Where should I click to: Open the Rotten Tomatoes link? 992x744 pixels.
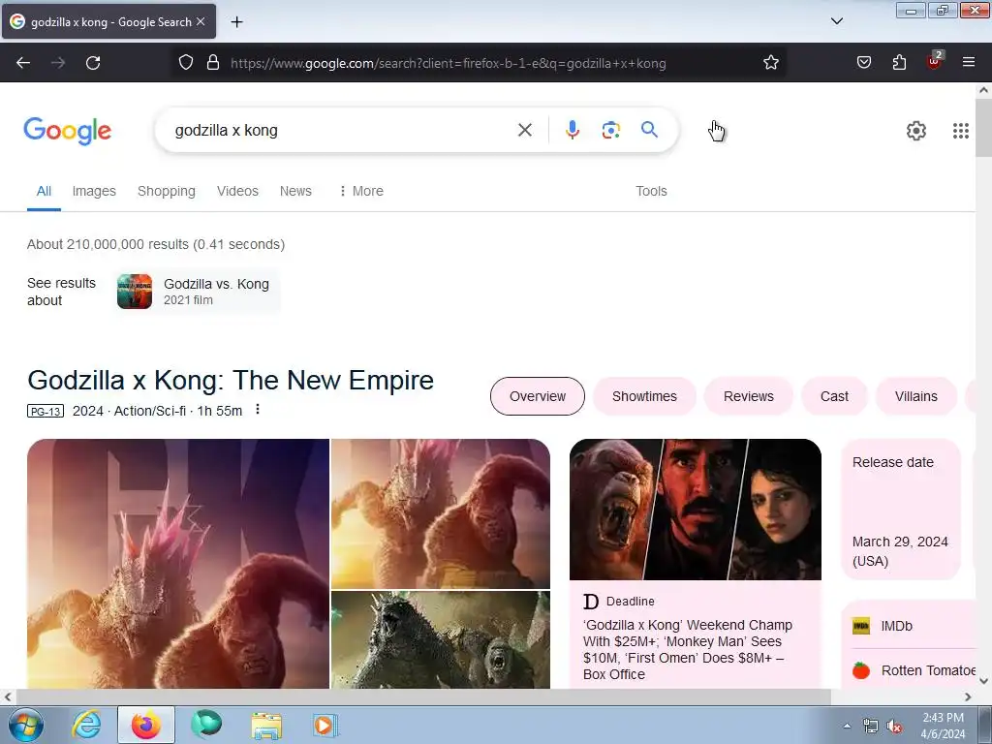click(x=914, y=670)
